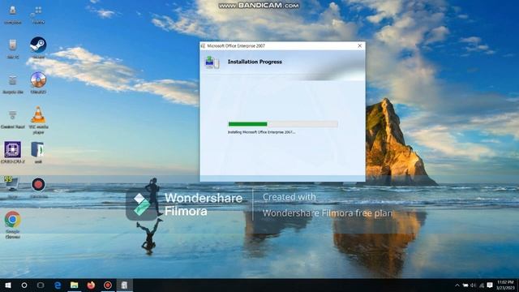Switch to Bandicam recorder in taskbar
Screen dimensions: 519x292
[x=108, y=285]
